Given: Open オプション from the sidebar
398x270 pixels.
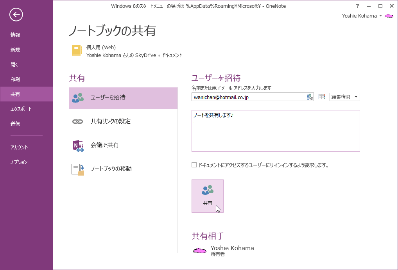Looking at the screenshot, I should [27, 162].
